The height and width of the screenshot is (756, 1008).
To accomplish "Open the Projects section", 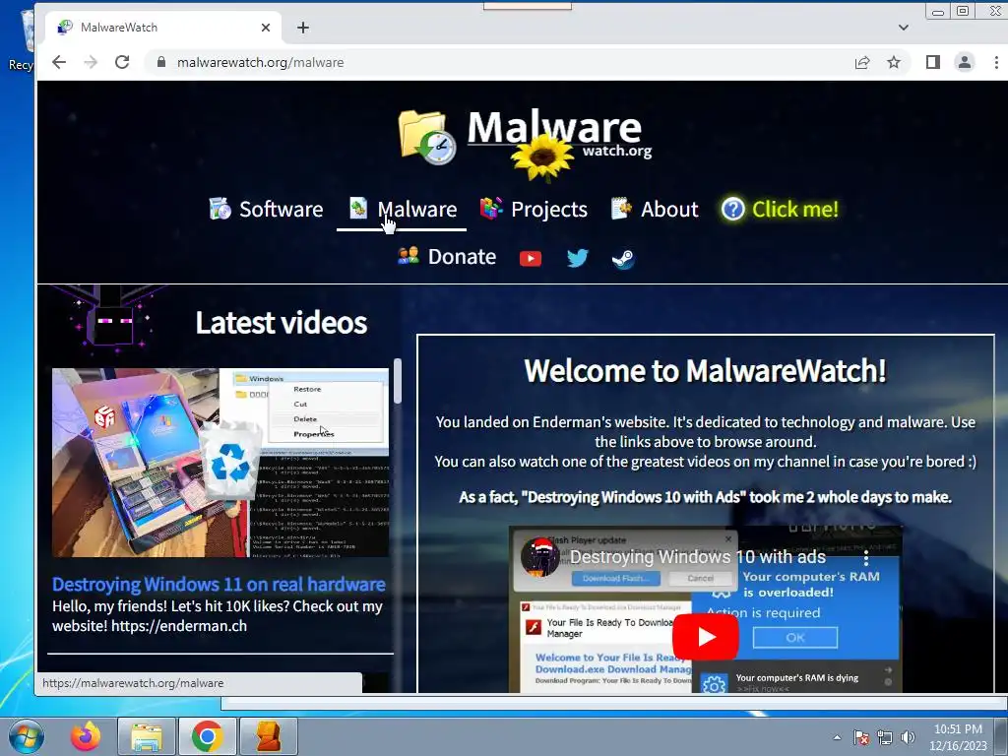I will (x=534, y=209).
